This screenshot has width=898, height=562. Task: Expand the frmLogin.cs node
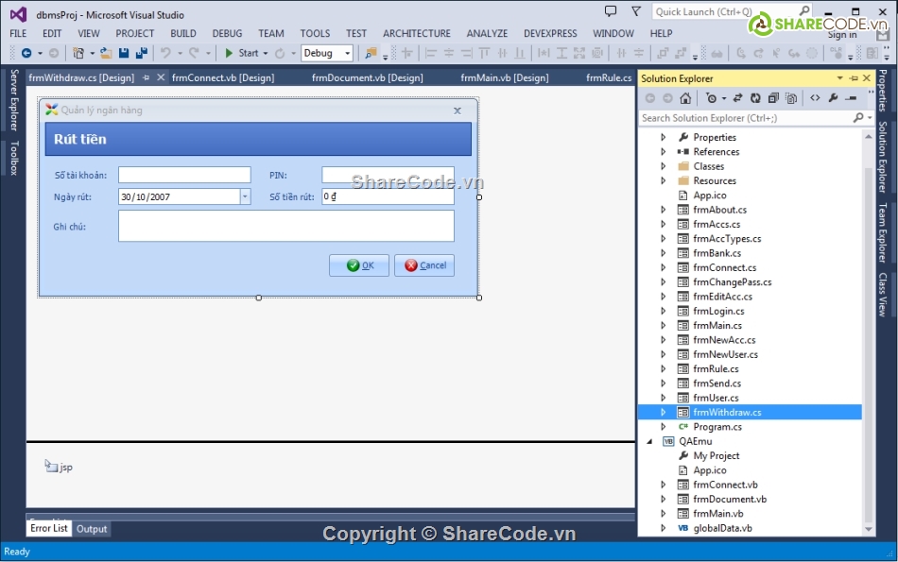pyautogui.click(x=663, y=311)
